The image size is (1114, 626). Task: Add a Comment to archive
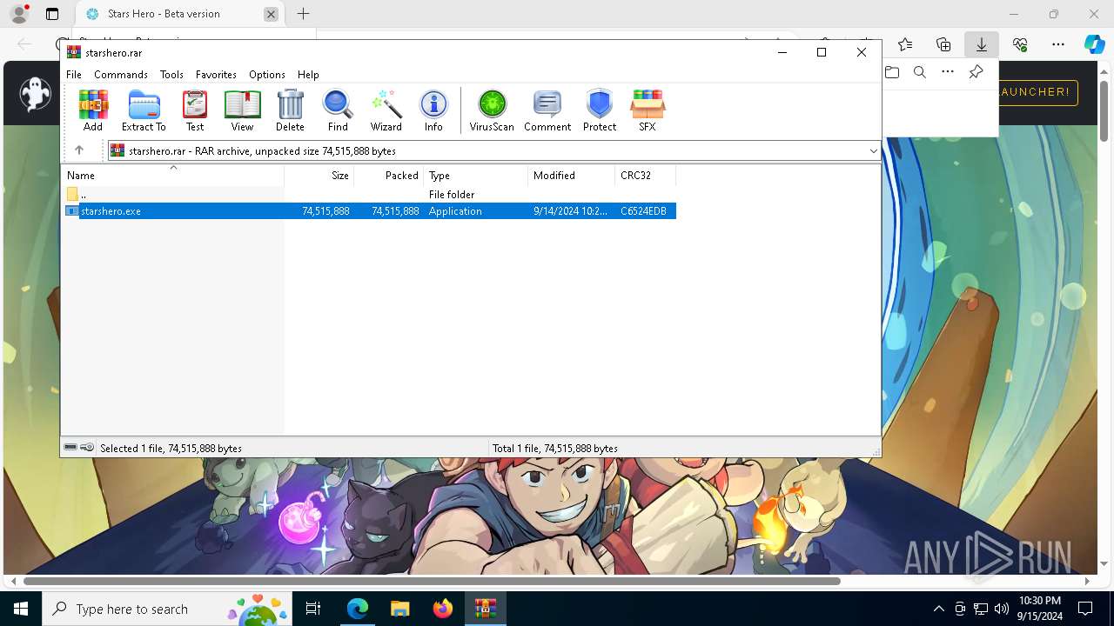[547, 110]
